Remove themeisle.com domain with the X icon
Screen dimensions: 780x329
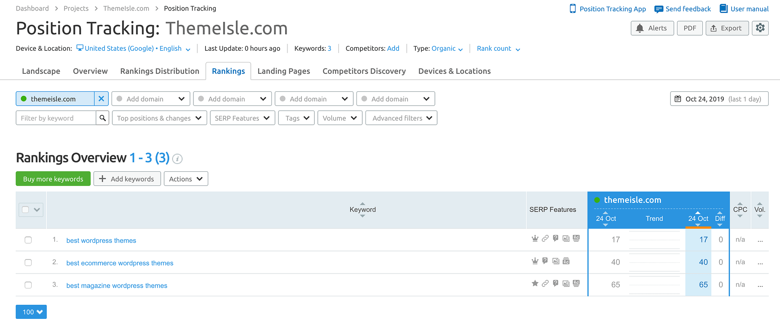(101, 99)
